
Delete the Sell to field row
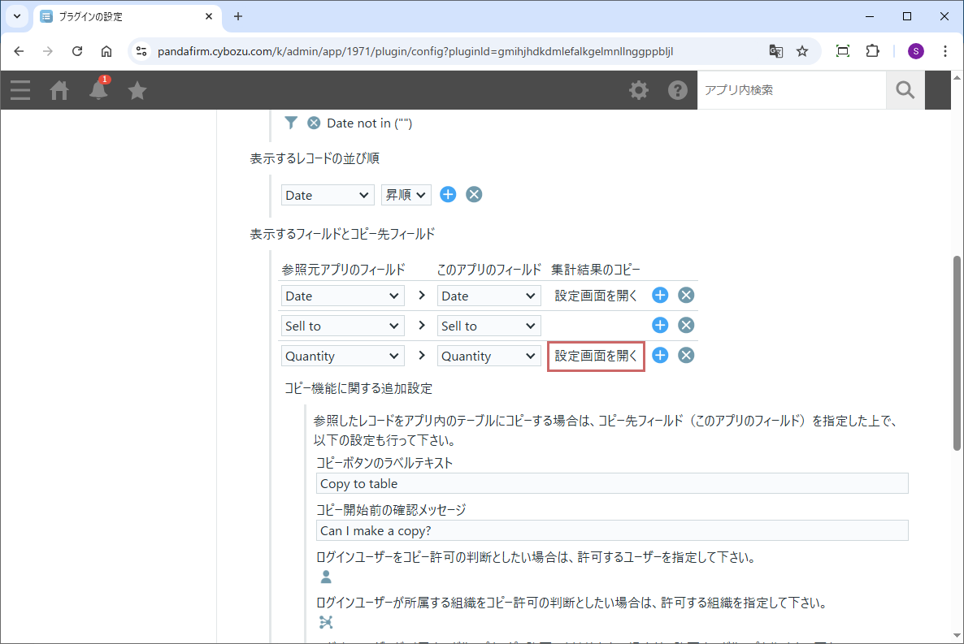click(686, 326)
